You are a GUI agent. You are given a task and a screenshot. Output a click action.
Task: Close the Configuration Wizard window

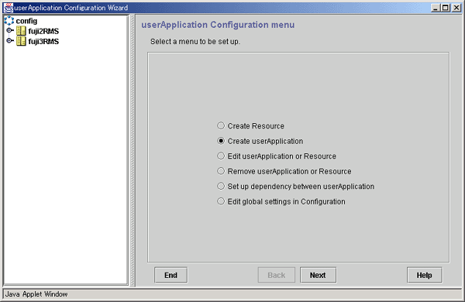tap(456, 8)
